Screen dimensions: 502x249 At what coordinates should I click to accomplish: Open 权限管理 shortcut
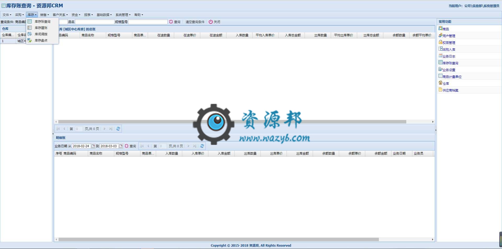tap(447, 42)
